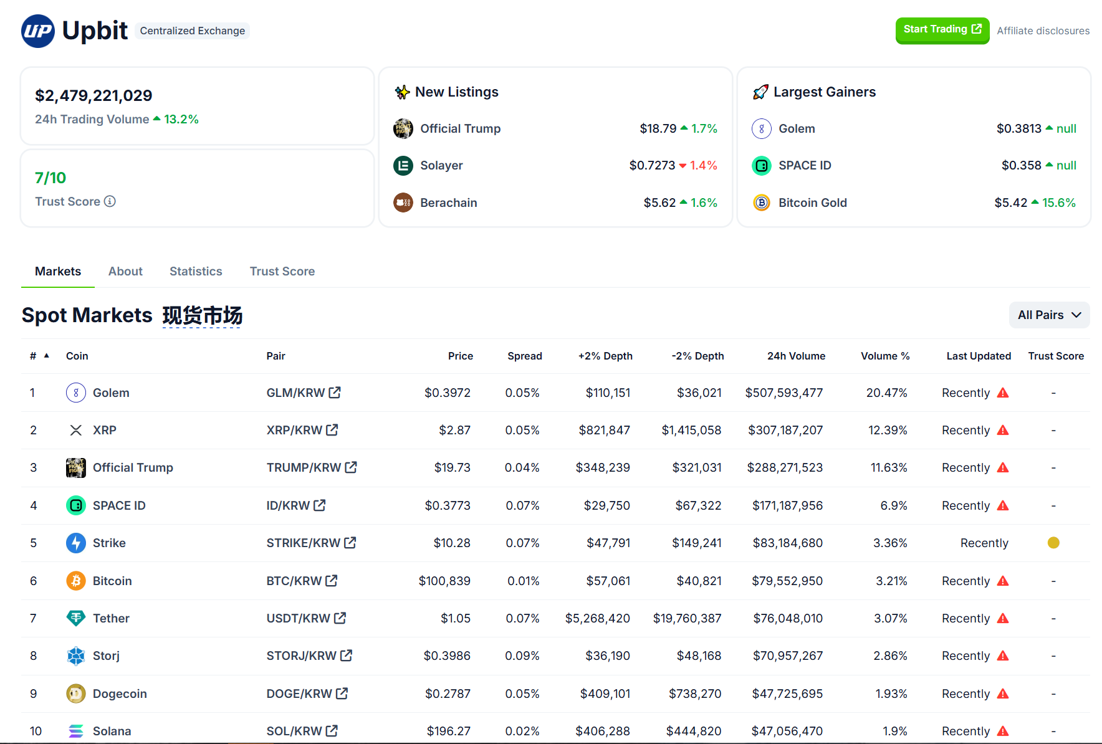Image resolution: width=1102 pixels, height=744 pixels.
Task: Click the Dogecoin coin icon
Action: tap(75, 693)
